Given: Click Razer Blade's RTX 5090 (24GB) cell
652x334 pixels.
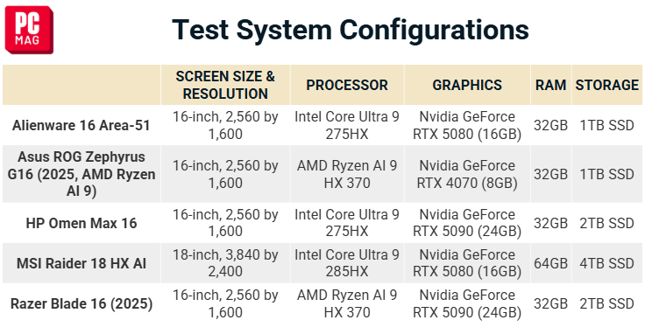Looking at the screenshot, I should click(x=467, y=303).
